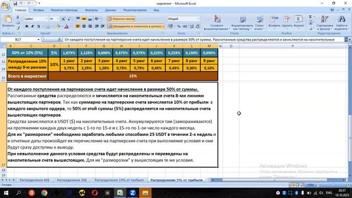Click the decrease indent icon

pyautogui.click(x=97, y=26)
